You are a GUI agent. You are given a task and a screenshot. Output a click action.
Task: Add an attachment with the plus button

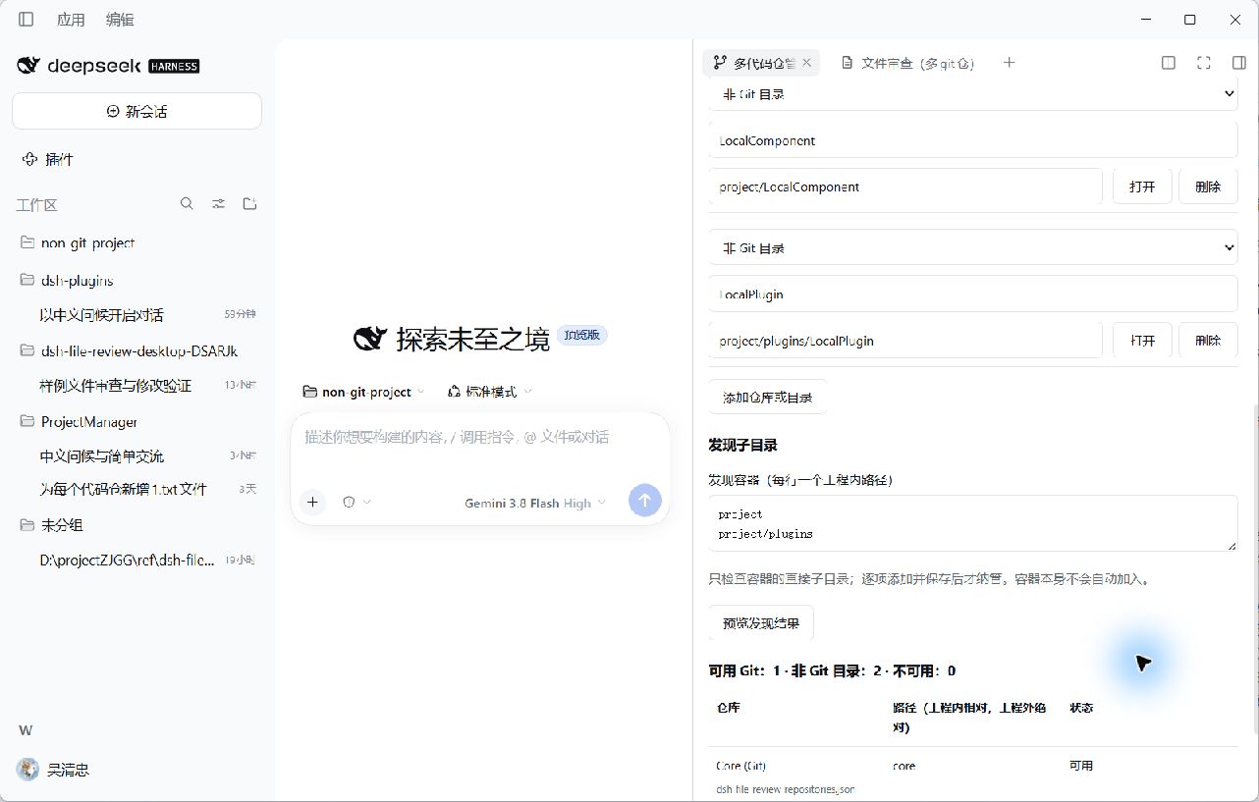pyautogui.click(x=312, y=503)
